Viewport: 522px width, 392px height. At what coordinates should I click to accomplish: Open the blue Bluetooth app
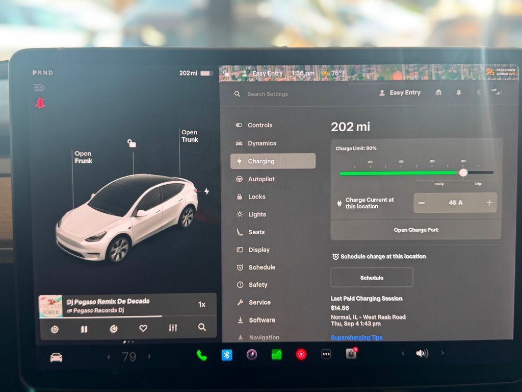tap(227, 355)
